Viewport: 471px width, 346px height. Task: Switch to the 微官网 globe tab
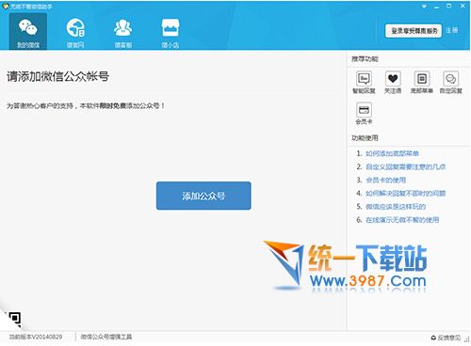point(75,32)
